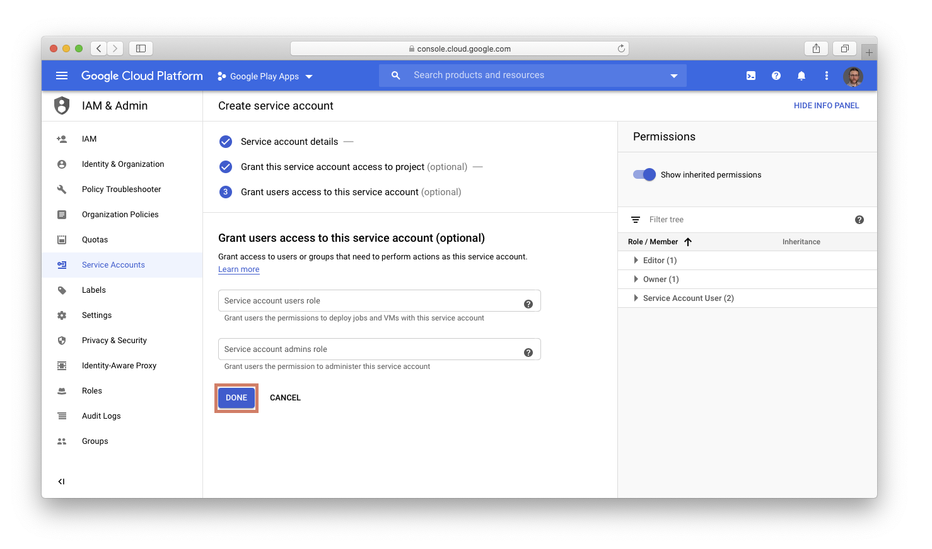Viewport: 932px width, 549px height.
Task: Sort by Role / Member column
Action: pyautogui.click(x=660, y=242)
